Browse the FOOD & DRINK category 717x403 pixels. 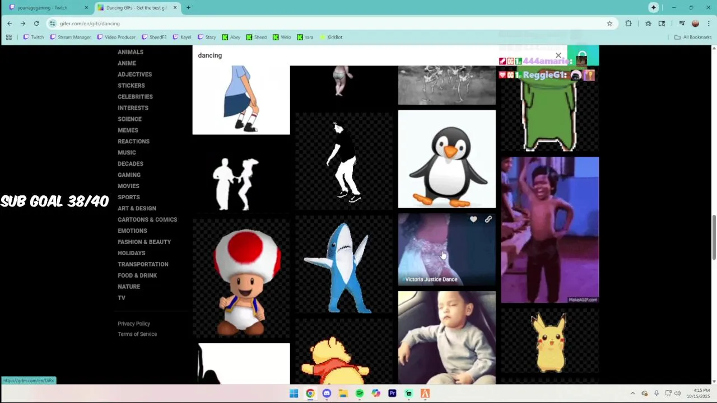click(137, 276)
